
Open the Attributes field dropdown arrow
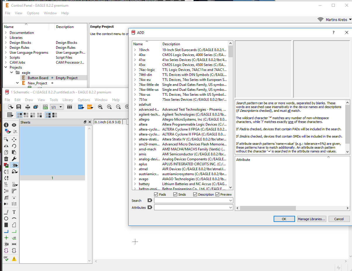[x=231, y=208]
